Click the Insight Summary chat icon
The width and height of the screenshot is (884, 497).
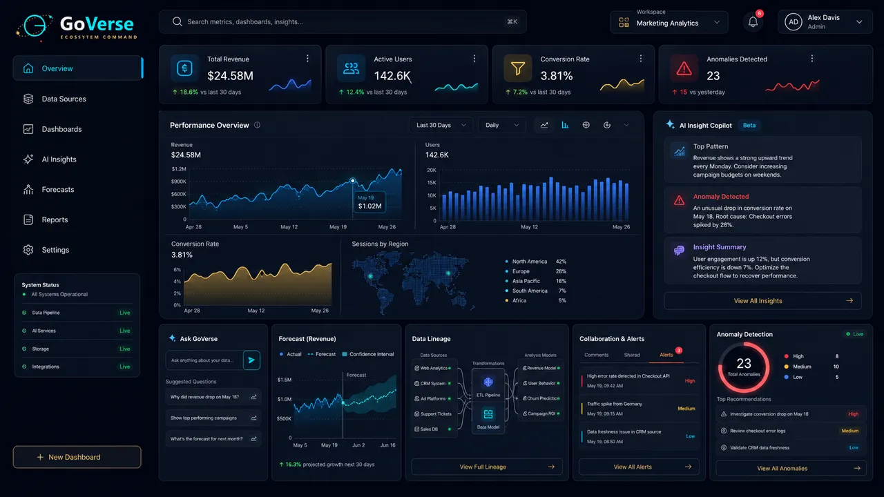[679, 251]
